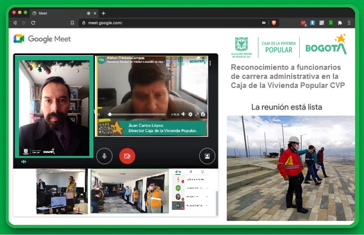Click the Bogotá star logo
364x235 pixels.
(326, 45)
